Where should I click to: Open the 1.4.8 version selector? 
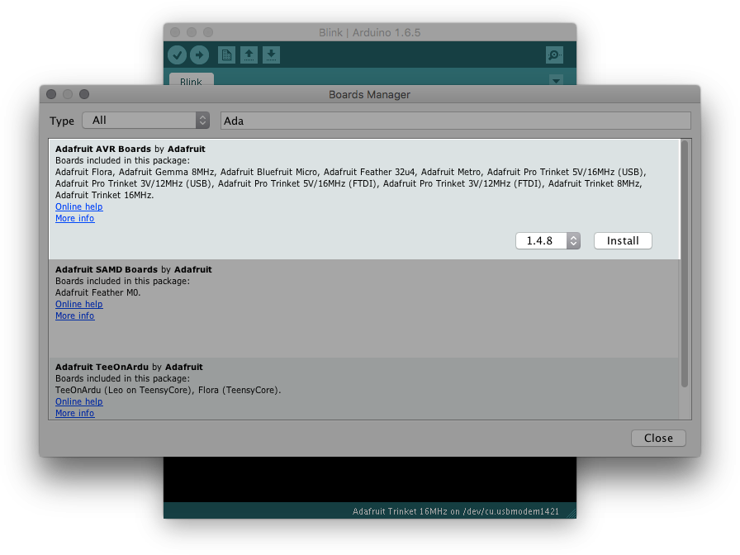548,240
